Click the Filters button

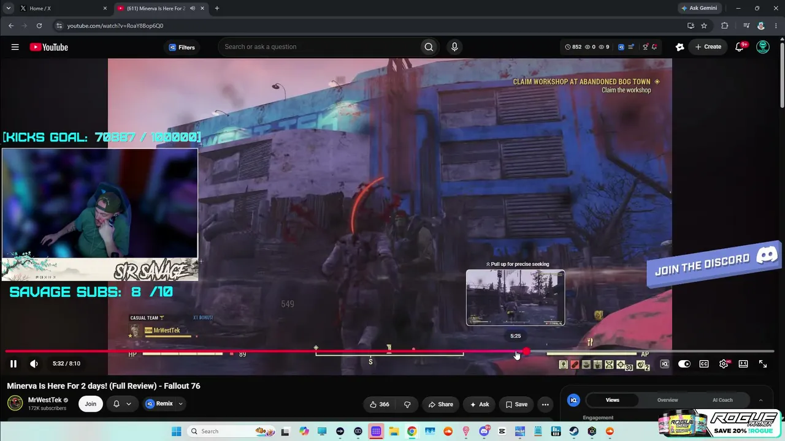[x=182, y=47]
